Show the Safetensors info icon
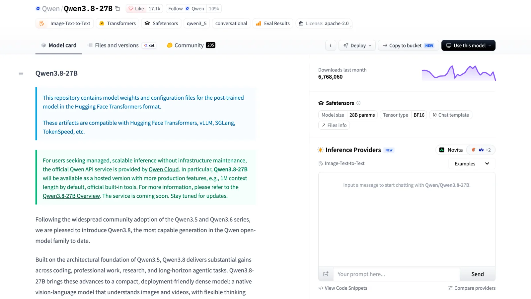The image size is (531, 299). coord(358,103)
